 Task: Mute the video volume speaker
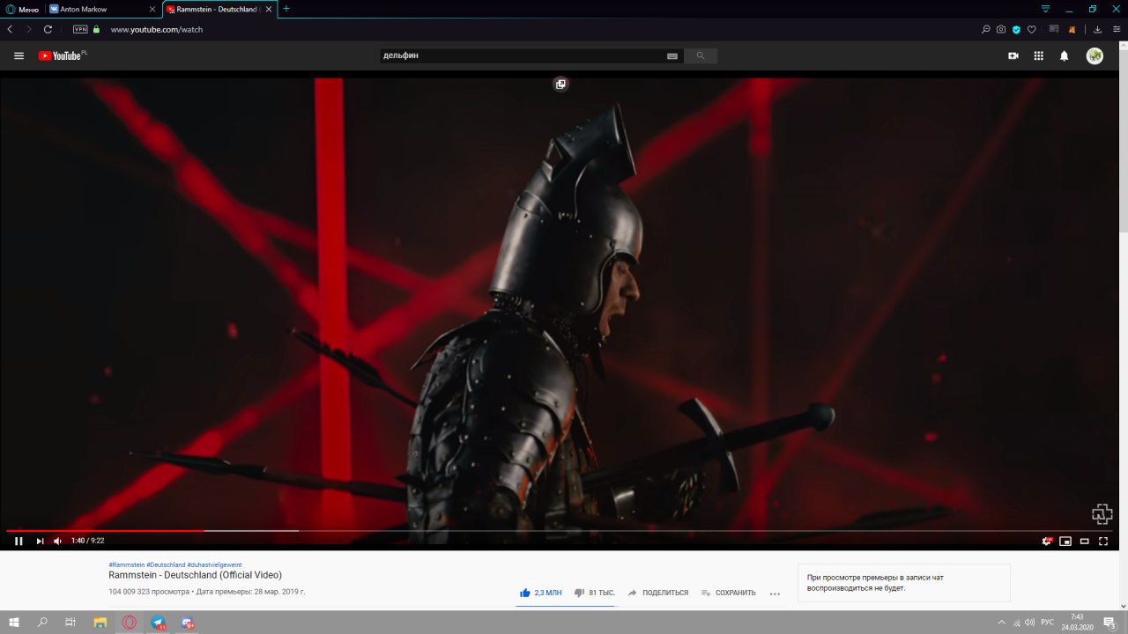pyautogui.click(x=57, y=541)
